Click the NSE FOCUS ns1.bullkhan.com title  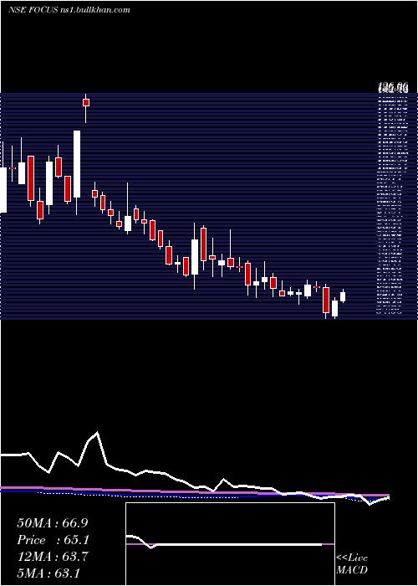click(69, 10)
